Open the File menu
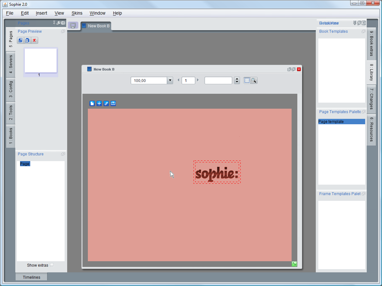Screen dimensions: 382x286 [x=10, y=13]
